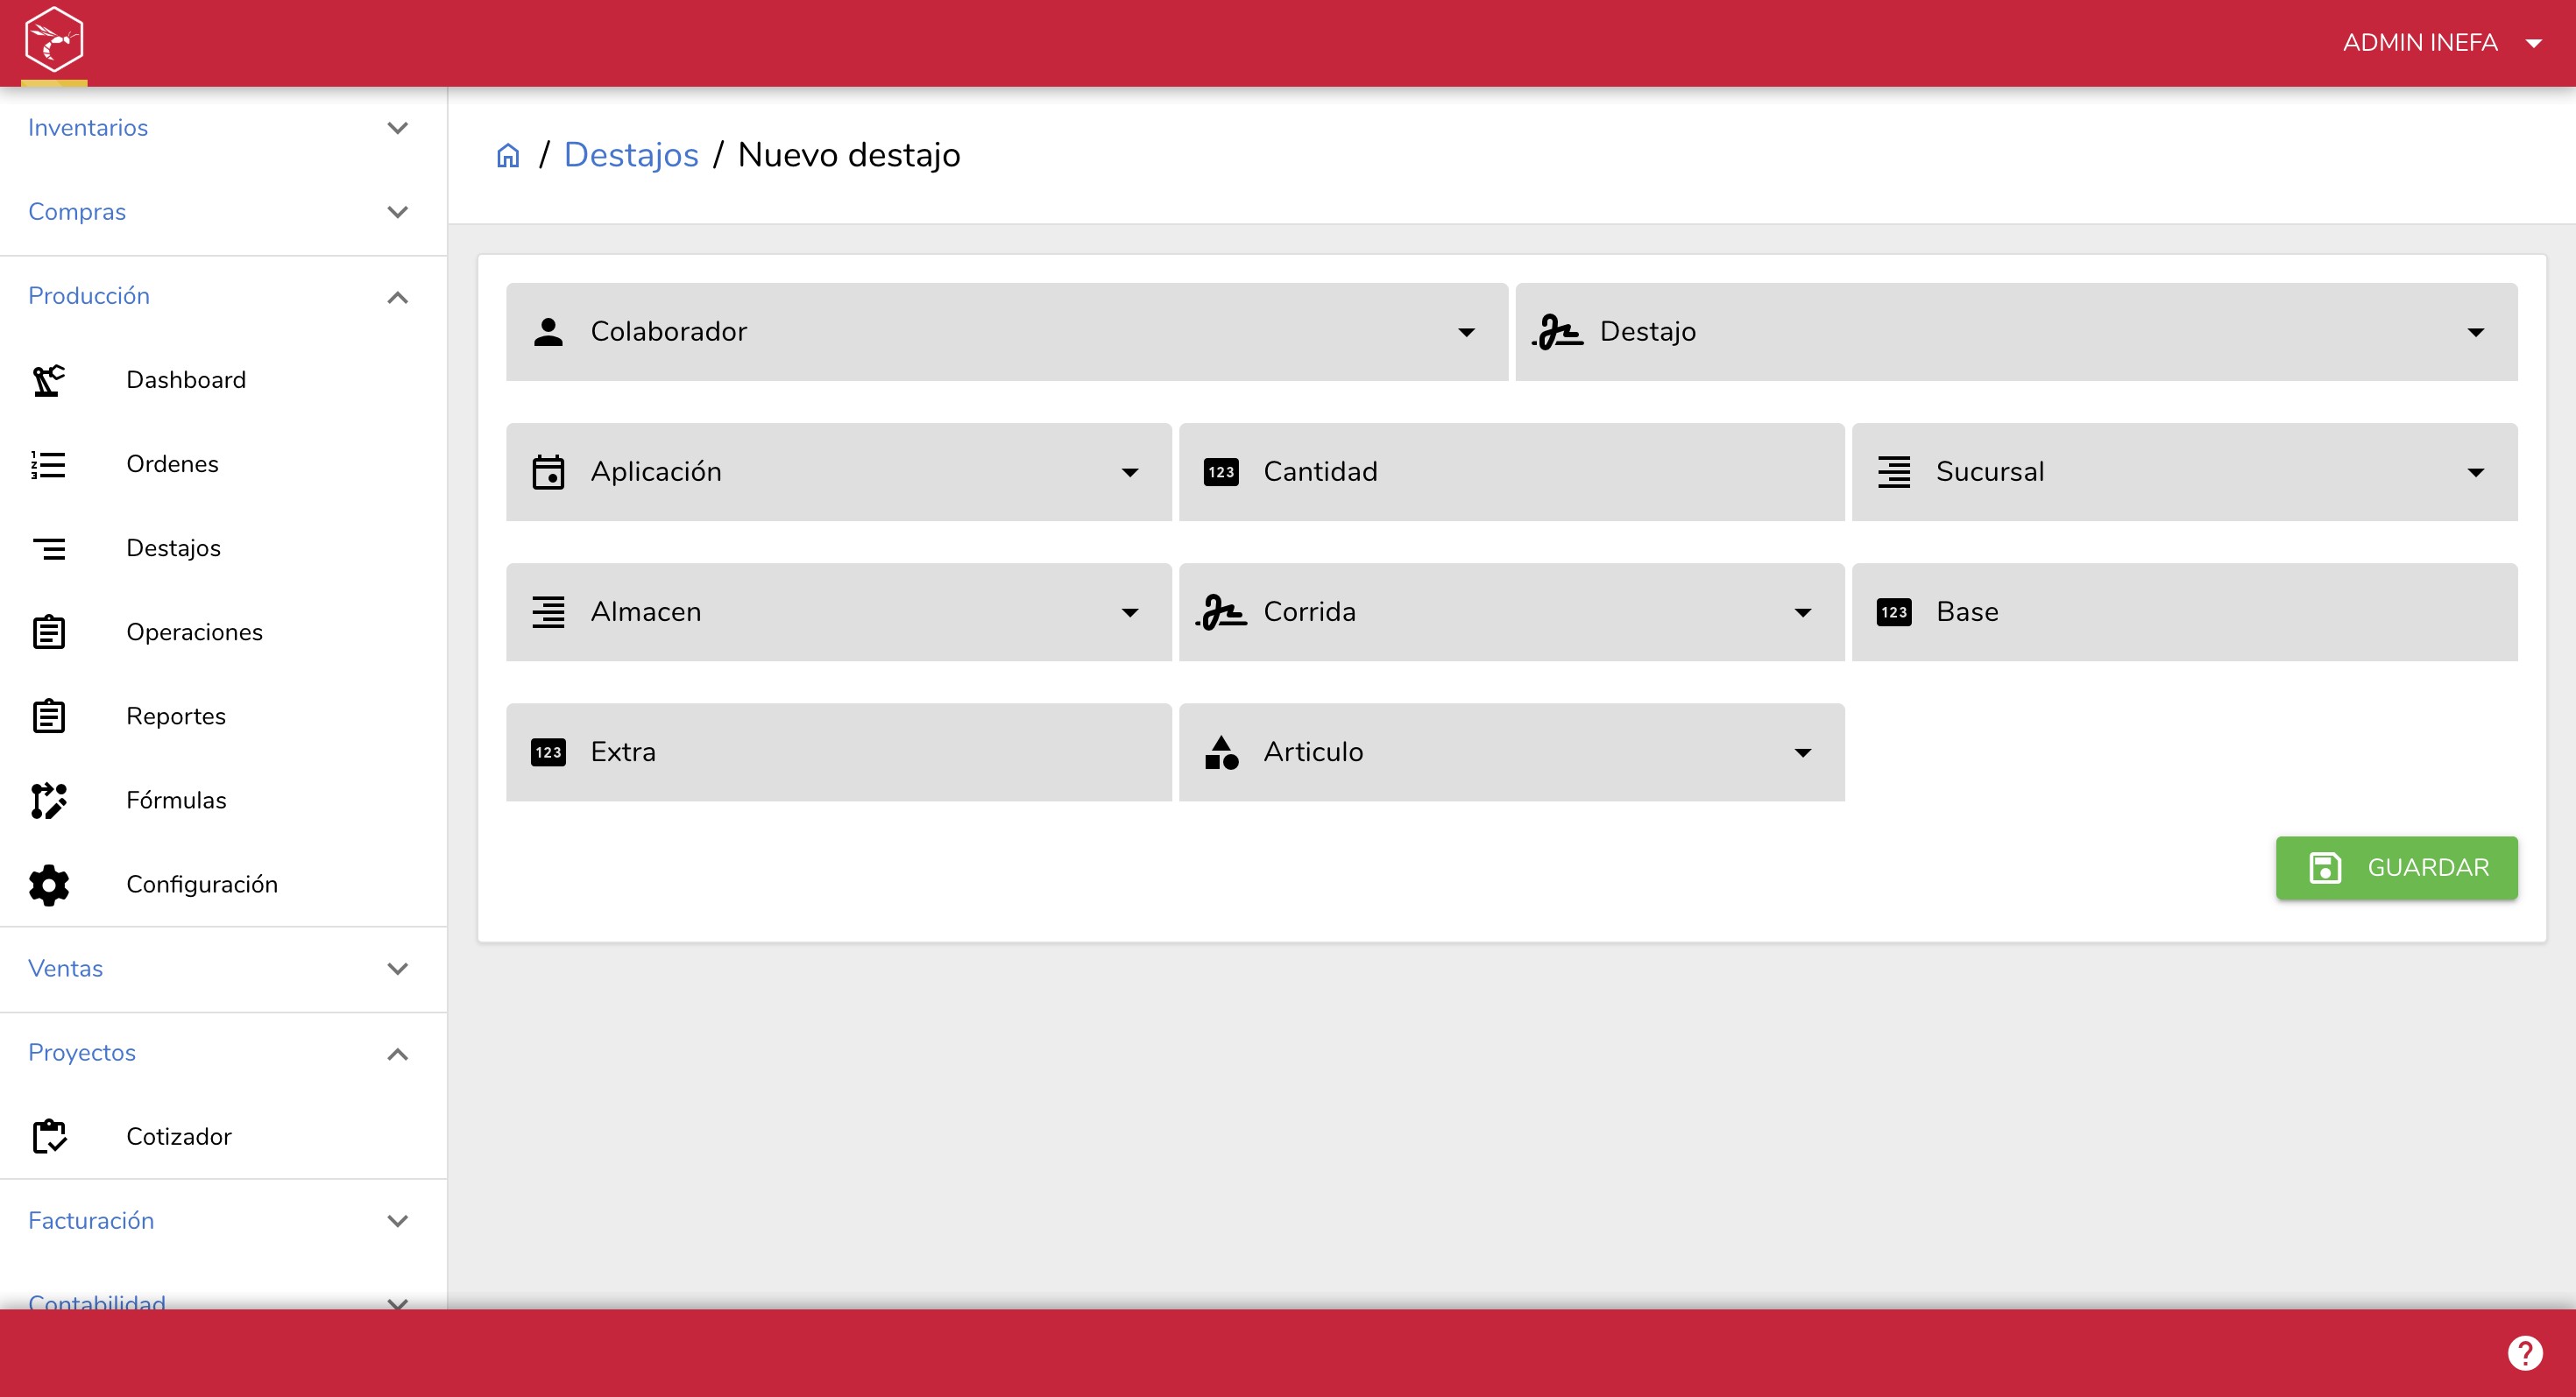This screenshot has width=2576, height=1397.
Task: Click the Fórmulas branch edit icon
Action: (48, 801)
